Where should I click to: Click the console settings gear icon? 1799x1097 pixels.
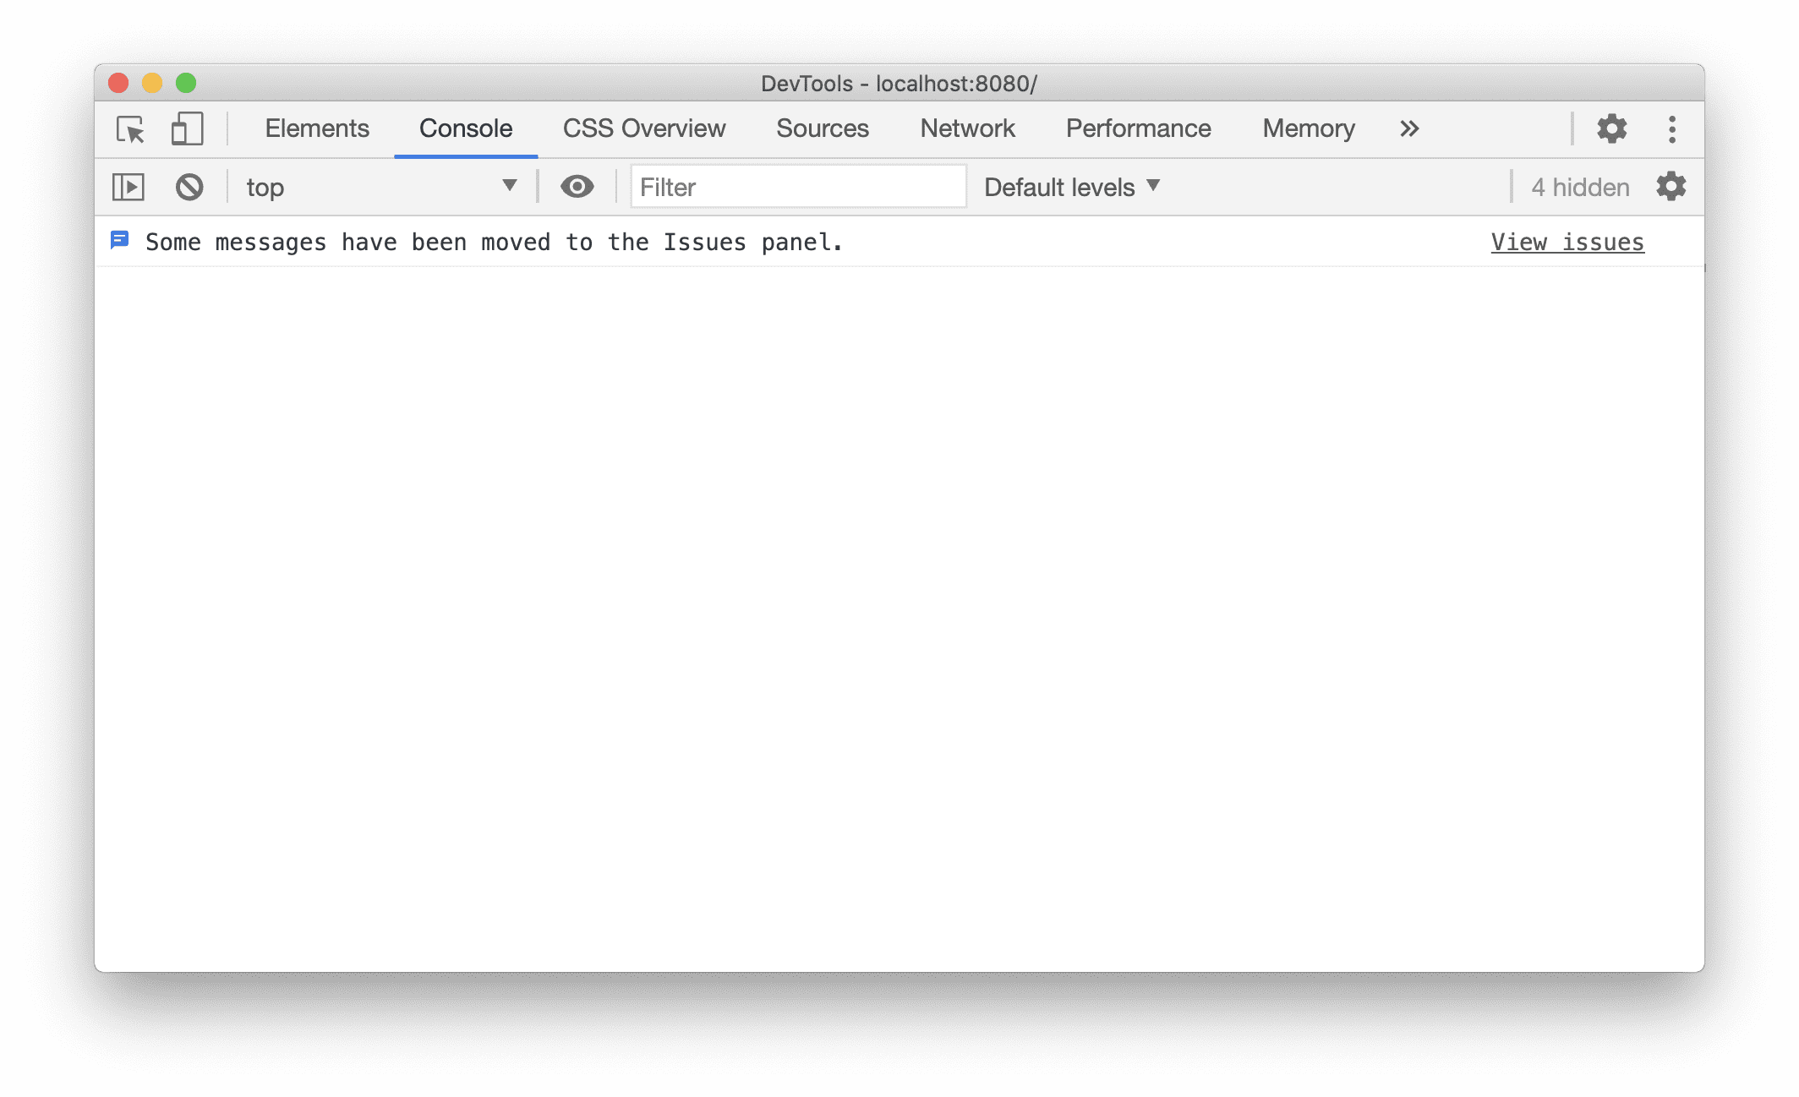tap(1670, 188)
